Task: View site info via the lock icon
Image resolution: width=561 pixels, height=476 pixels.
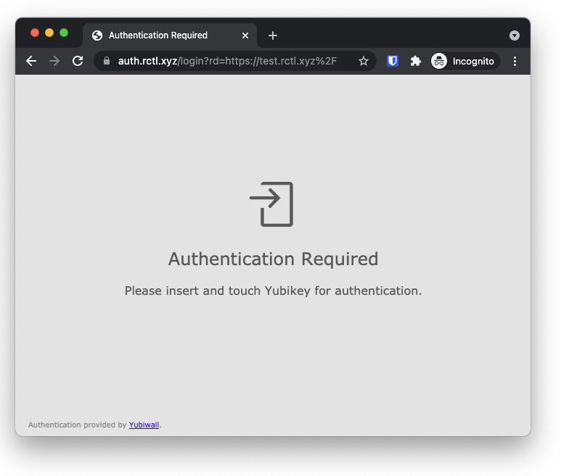Action: tap(106, 61)
